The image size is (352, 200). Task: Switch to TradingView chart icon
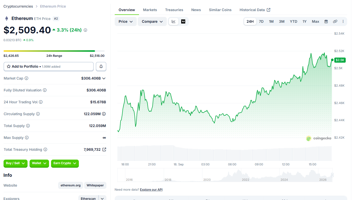click(x=183, y=21)
